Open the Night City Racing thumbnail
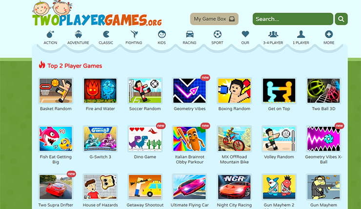361x209 pixels. coord(234,187)
